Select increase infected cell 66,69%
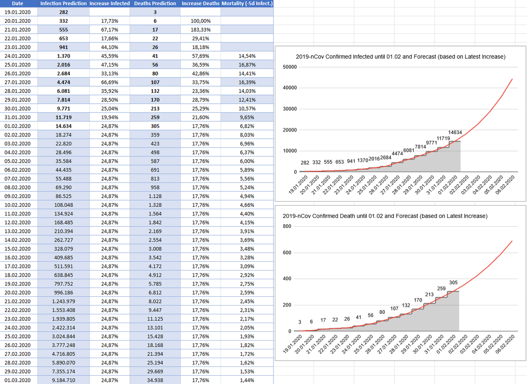This screenshot has height=384, width=527. pyautogui.click(x=109, y=82)
